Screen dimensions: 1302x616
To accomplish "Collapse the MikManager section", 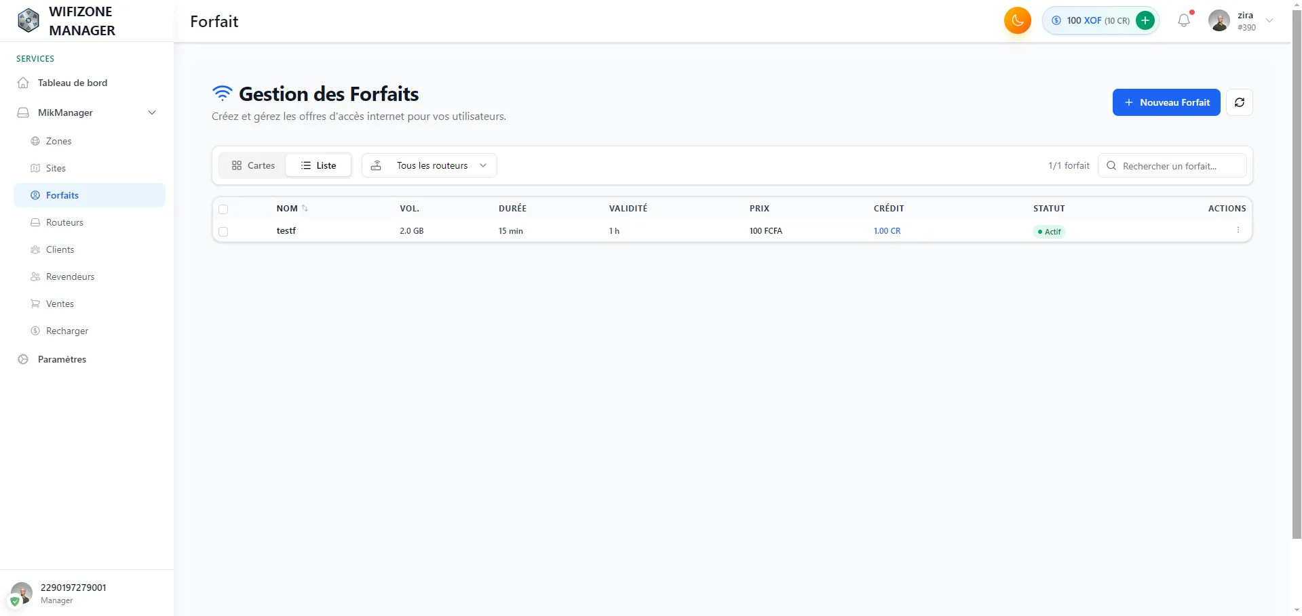I will [x=152, y=112].
